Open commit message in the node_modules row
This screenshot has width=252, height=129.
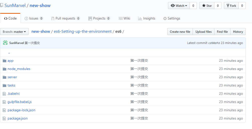(139, 69)
